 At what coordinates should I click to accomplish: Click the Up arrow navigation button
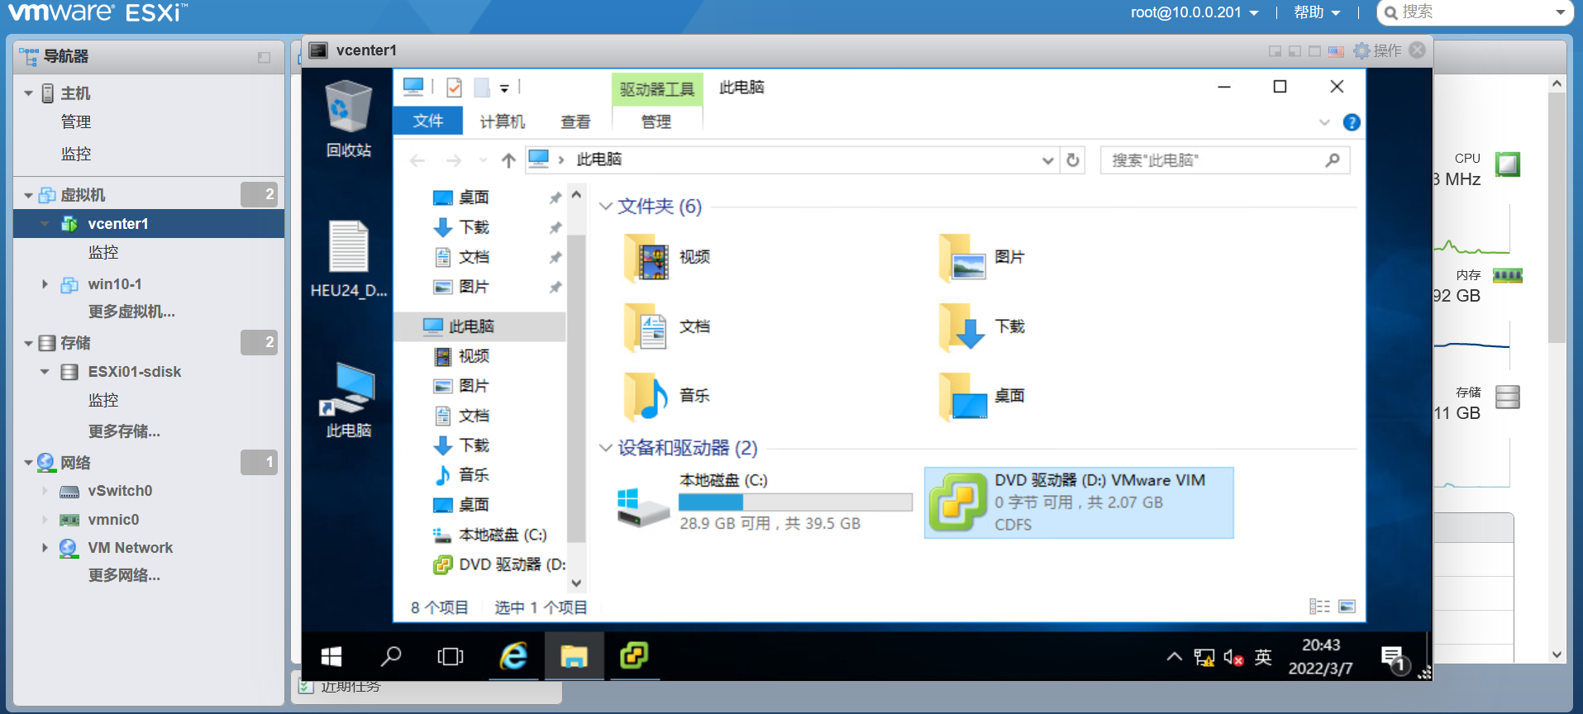coord(508,160)
